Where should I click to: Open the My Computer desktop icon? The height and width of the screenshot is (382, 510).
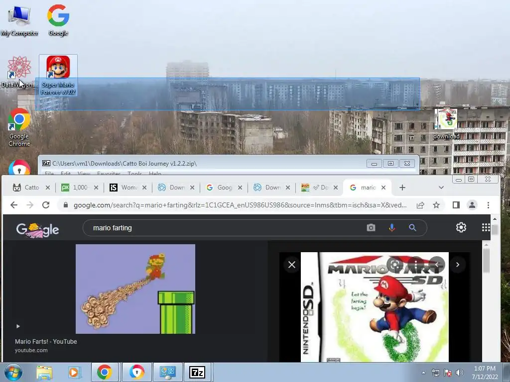coord(19,21)
